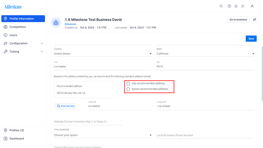Click the Dashboard layout icon in sidebar
Screen dimensions: 263x148
click(6, 139)
